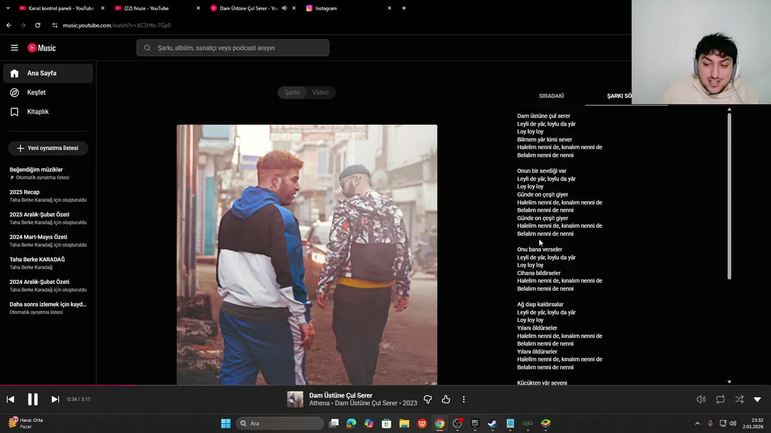Viewport: 771px width, 433px height.
Task: Open 2025 Aralık-Şubat Özeti playlist
Action: [x=48, y=218]
